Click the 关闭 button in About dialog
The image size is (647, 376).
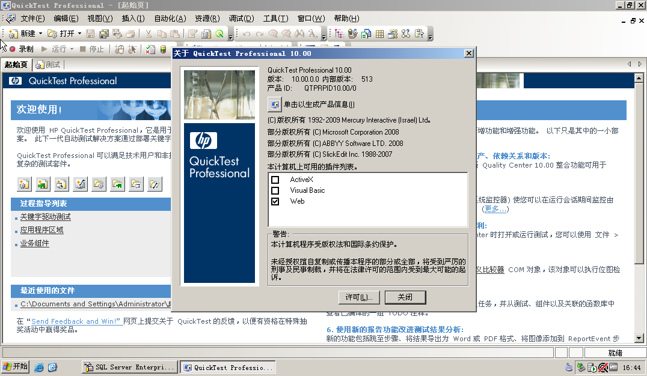coord(405,297)
